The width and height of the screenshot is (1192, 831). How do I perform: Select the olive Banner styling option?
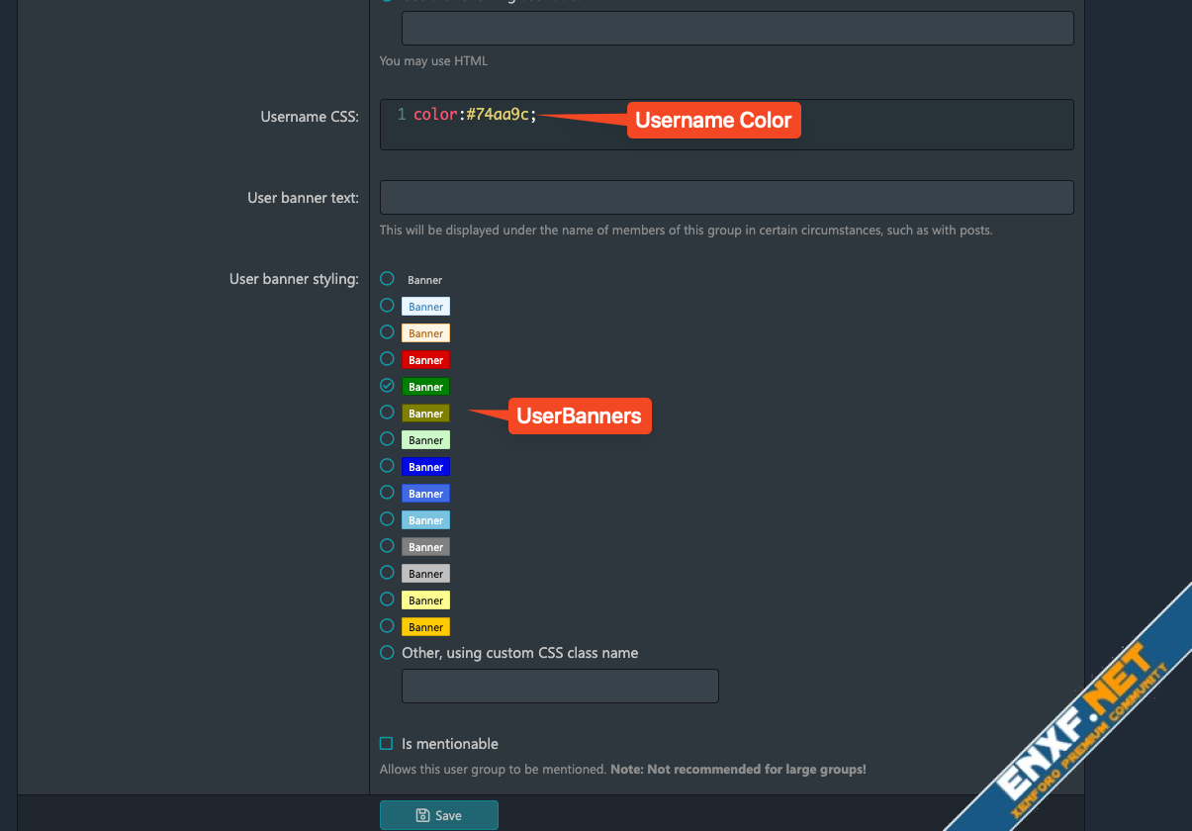(387, 413)
